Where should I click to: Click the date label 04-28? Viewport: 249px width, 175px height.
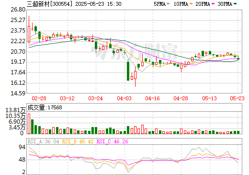(x=181, y=98)
